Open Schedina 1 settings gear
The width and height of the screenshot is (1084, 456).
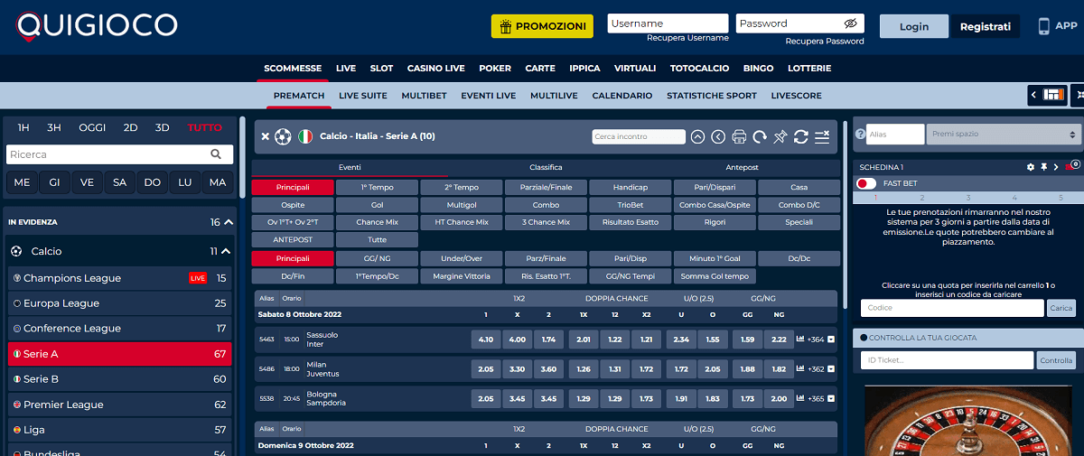coord(1031,167)
